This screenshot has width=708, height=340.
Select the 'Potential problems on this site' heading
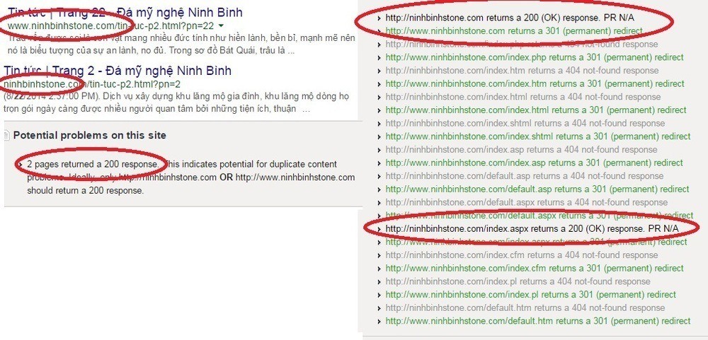(x=90, y=135)
